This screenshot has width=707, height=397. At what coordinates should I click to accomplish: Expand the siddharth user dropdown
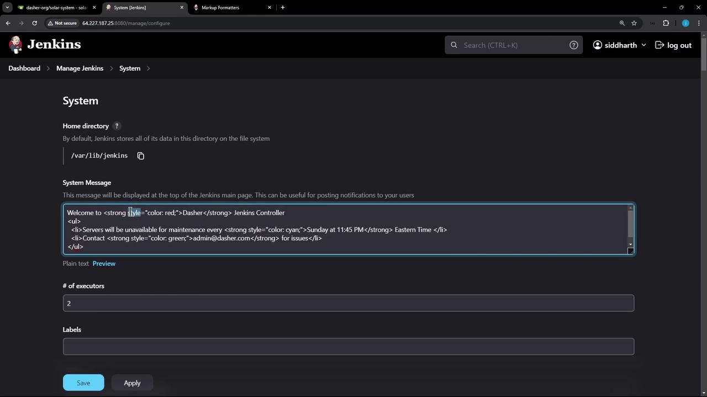coord(643,45)
